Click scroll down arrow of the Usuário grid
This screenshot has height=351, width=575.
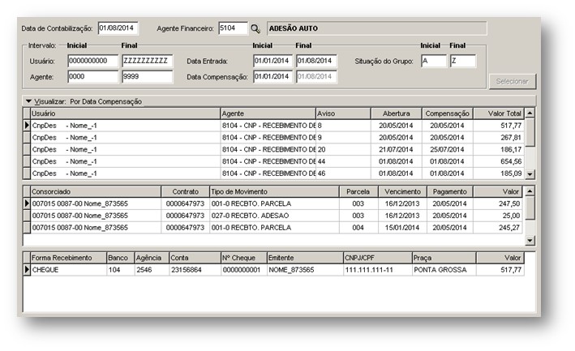click(x=530, y=174)
